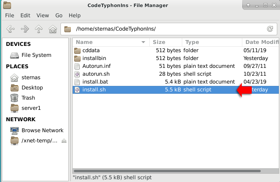
Task: Click the 09/27/11 date cell
Action: point(255,66)
